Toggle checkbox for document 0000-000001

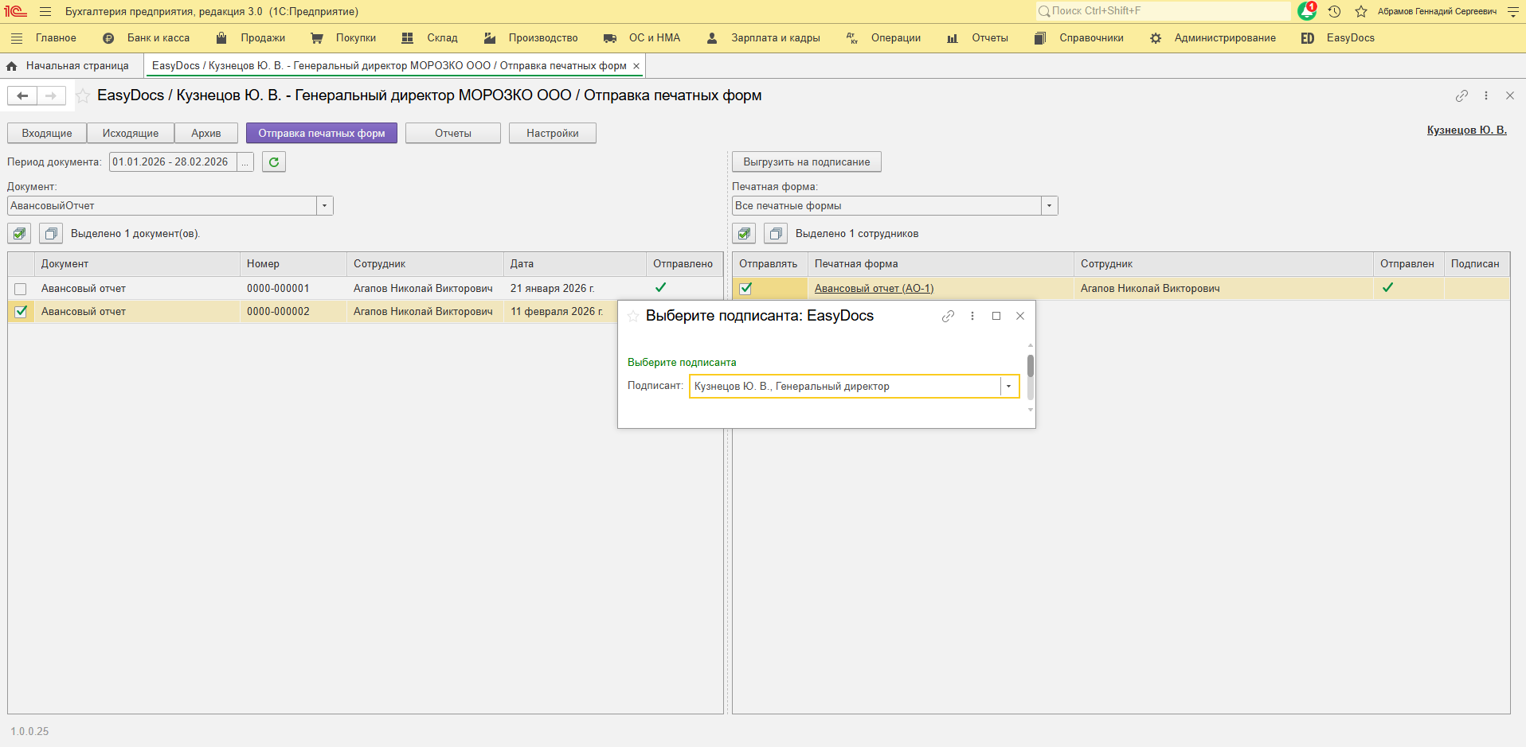click(21, 289)
